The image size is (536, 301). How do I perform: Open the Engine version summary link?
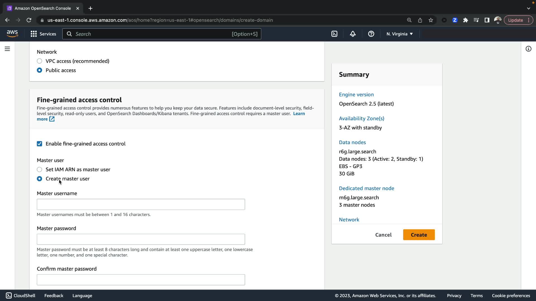[356, 94]
